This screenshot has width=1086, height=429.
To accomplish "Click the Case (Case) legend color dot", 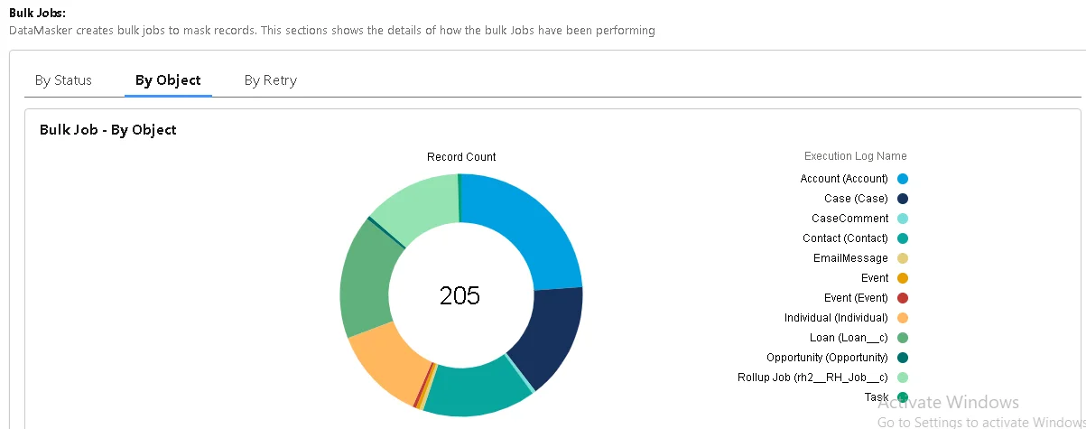I will click(902, 199).
